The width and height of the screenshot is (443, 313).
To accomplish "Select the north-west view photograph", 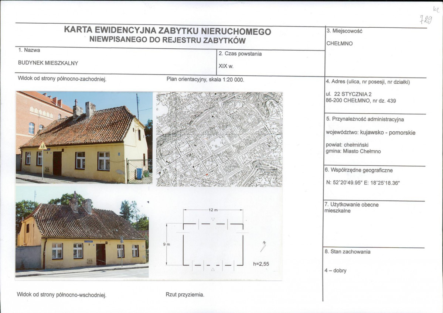I will click(x=83, y=138).
